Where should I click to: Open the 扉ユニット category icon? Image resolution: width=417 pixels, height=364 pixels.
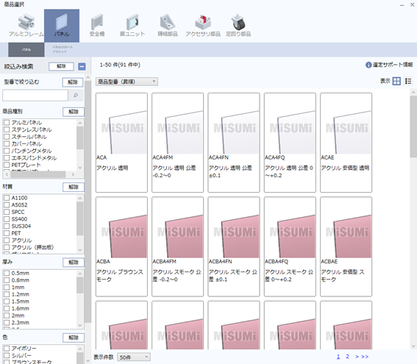click(x=132, y=26)
